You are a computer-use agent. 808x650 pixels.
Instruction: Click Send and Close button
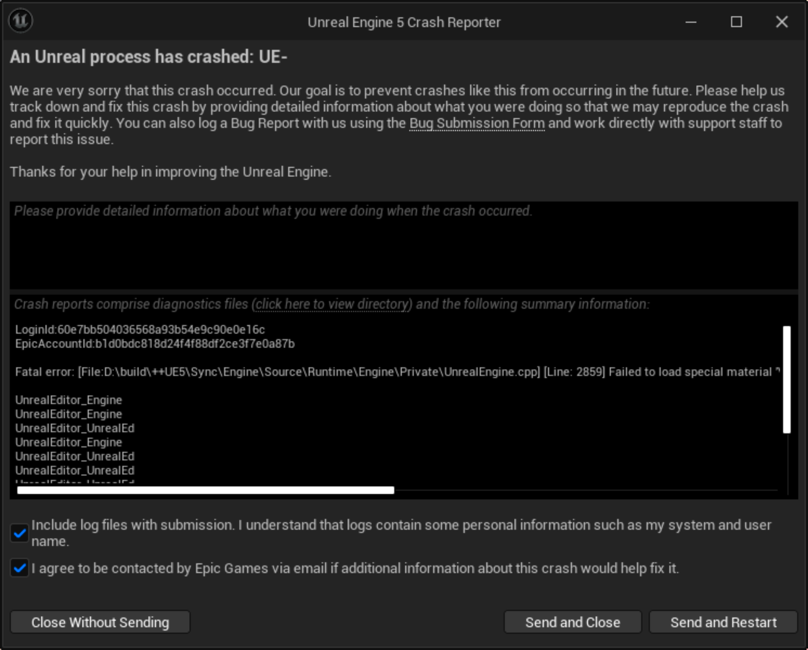pyautogui.click(x=573, y=622)
